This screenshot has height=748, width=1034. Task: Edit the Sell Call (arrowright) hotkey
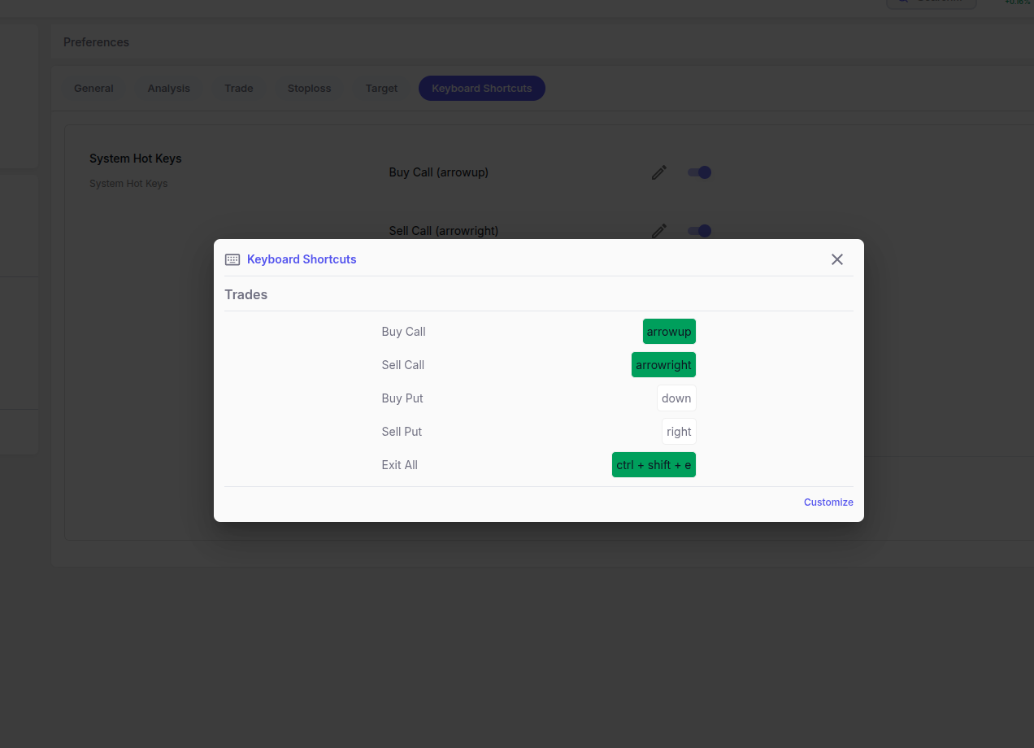coord(659,231)
